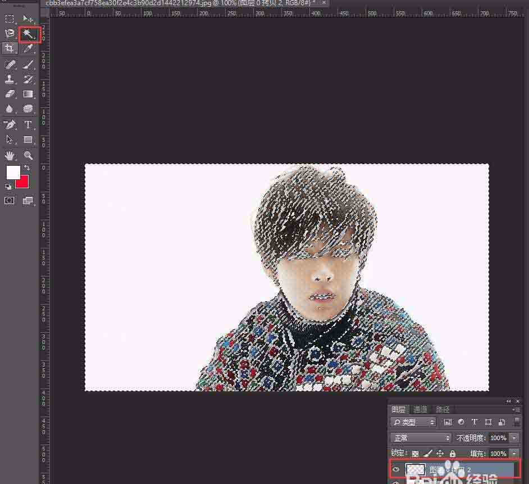
Task: Switch to the 路径 tab
Action: tap(443, 409)
